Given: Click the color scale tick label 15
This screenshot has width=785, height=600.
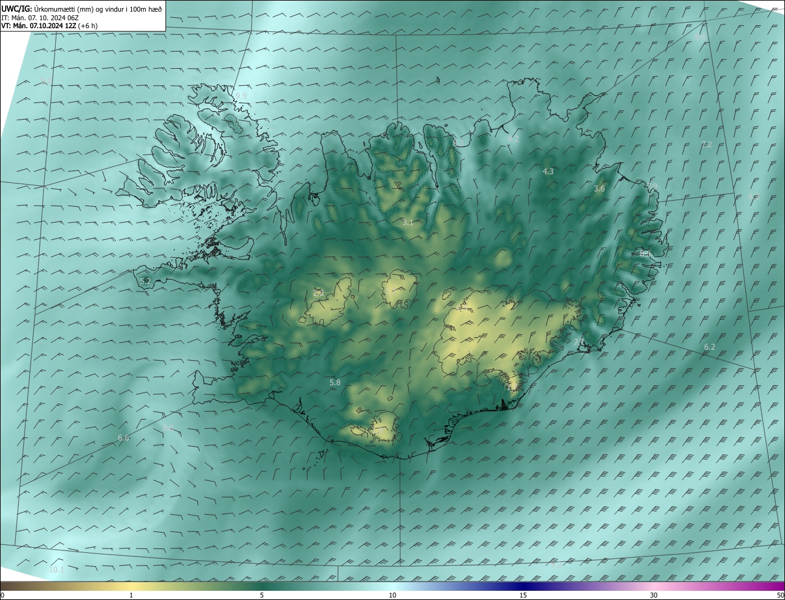Looking at the screenshot, I should 523,595.
